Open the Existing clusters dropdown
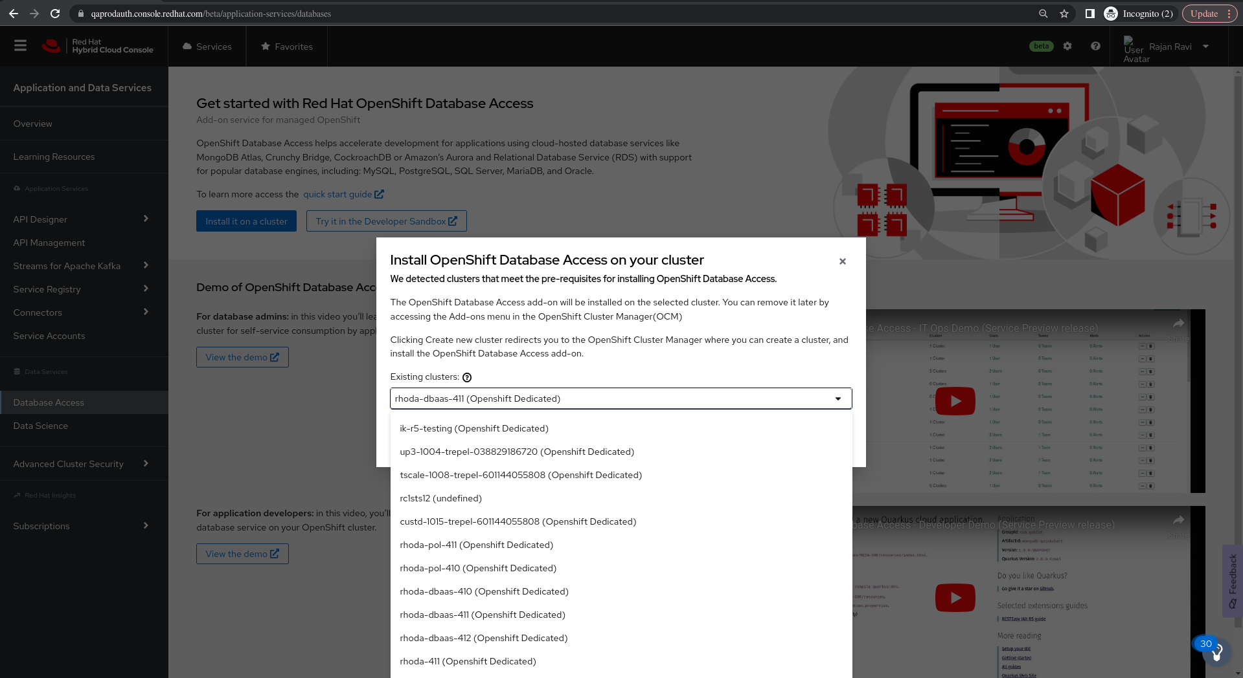This screenshot has height=678, width=1243. pyautogui.click(x=621, y=399)
